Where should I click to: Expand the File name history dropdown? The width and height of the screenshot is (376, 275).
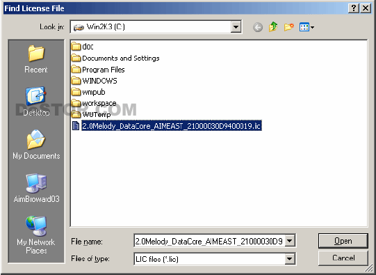pyautogui.click(x=290, y=240)
